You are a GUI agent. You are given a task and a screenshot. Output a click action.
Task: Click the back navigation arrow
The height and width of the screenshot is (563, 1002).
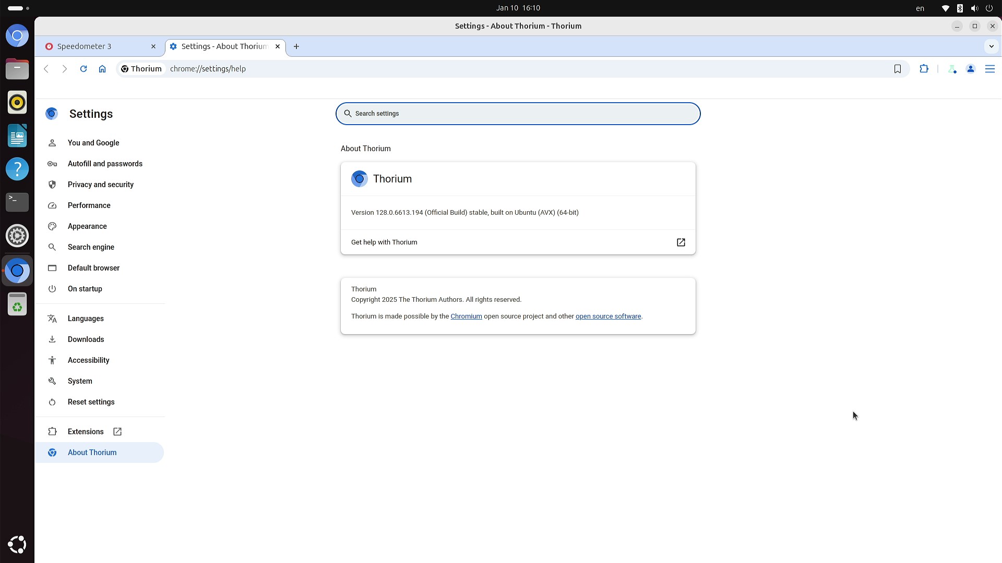tap(46, 69)
